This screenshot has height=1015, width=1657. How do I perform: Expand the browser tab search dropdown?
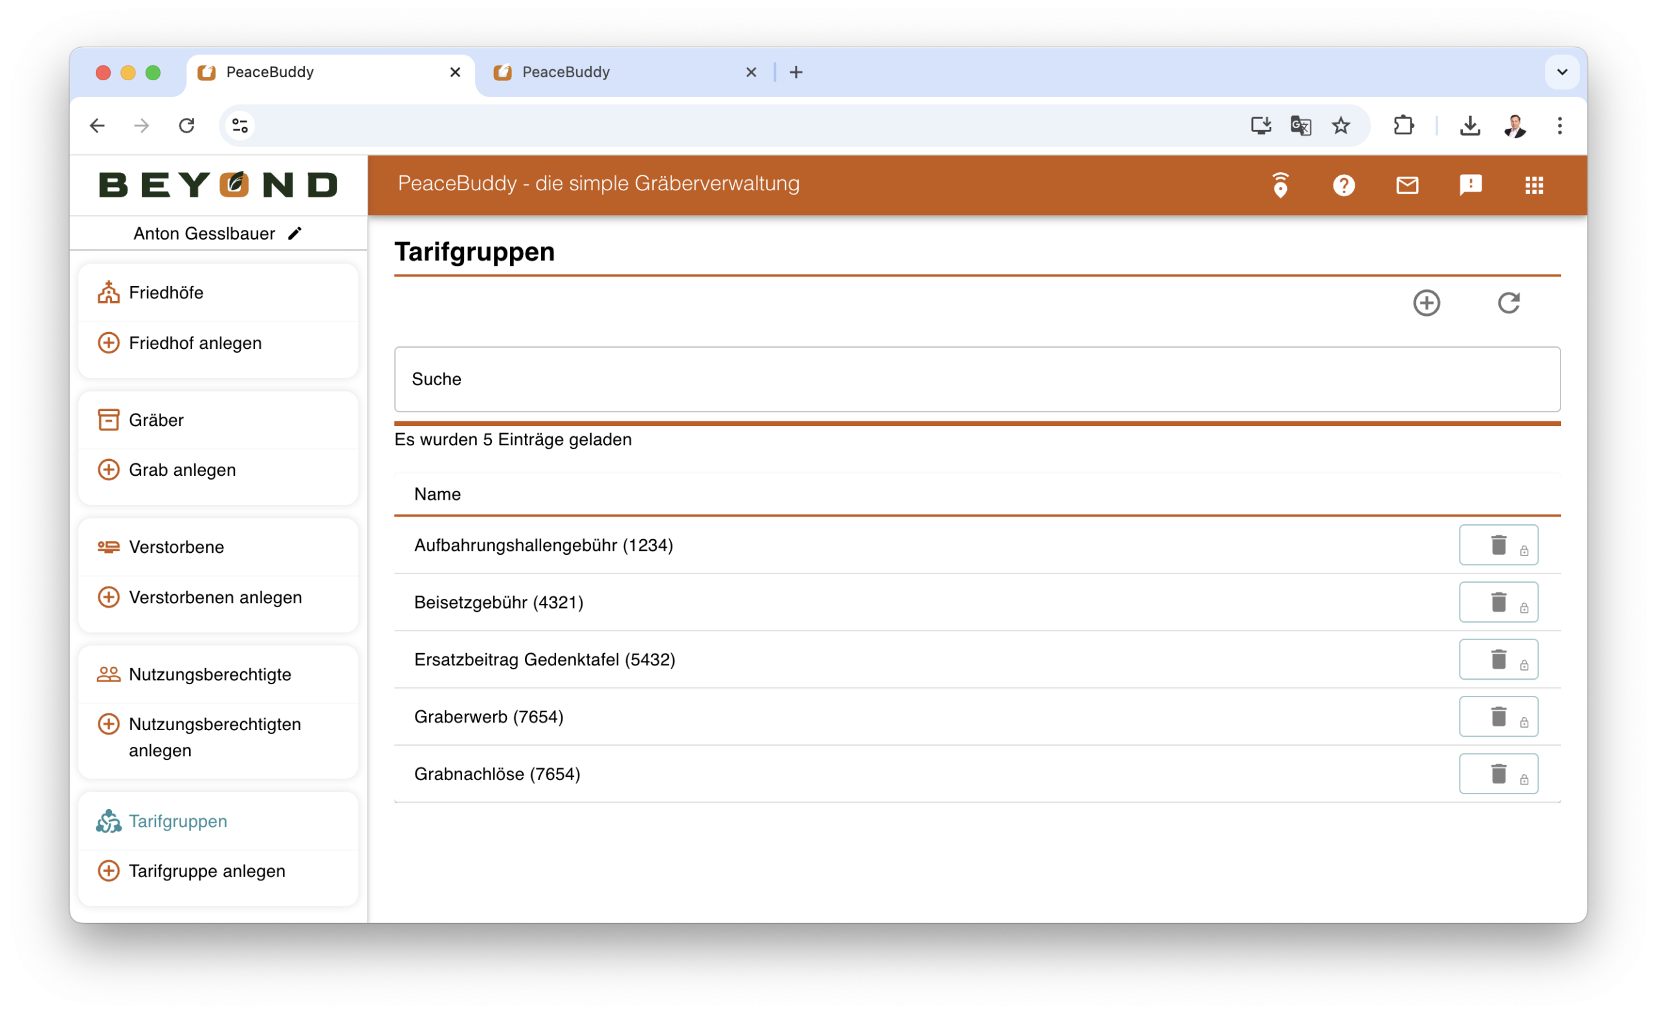(x=1561, y=72)
